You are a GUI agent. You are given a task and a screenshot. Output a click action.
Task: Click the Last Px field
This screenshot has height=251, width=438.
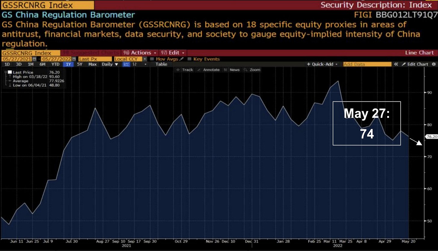tap(95, 59)
